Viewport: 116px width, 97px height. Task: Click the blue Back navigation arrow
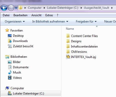pos(4,8)
